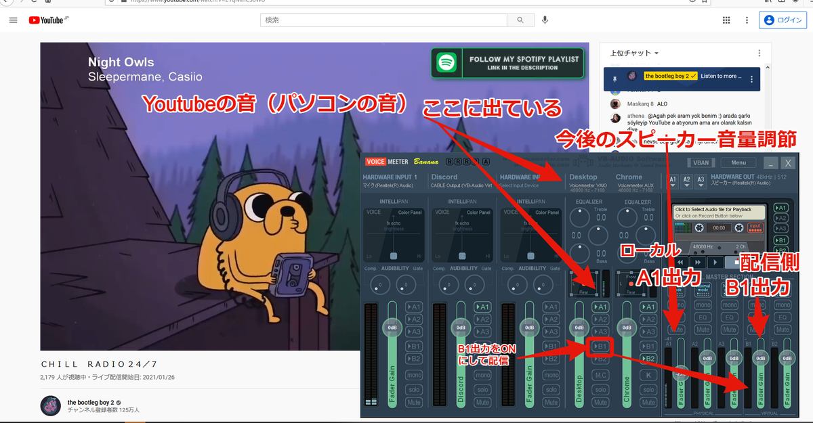Viewport: 813px width, 423px height.
Task: Enable B1 output on Discord strip
Action: [x=482, y=346]
